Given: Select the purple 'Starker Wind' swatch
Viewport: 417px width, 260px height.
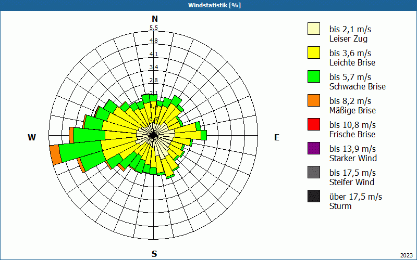Looking at the screenshot, I should (x=313, y=148).
